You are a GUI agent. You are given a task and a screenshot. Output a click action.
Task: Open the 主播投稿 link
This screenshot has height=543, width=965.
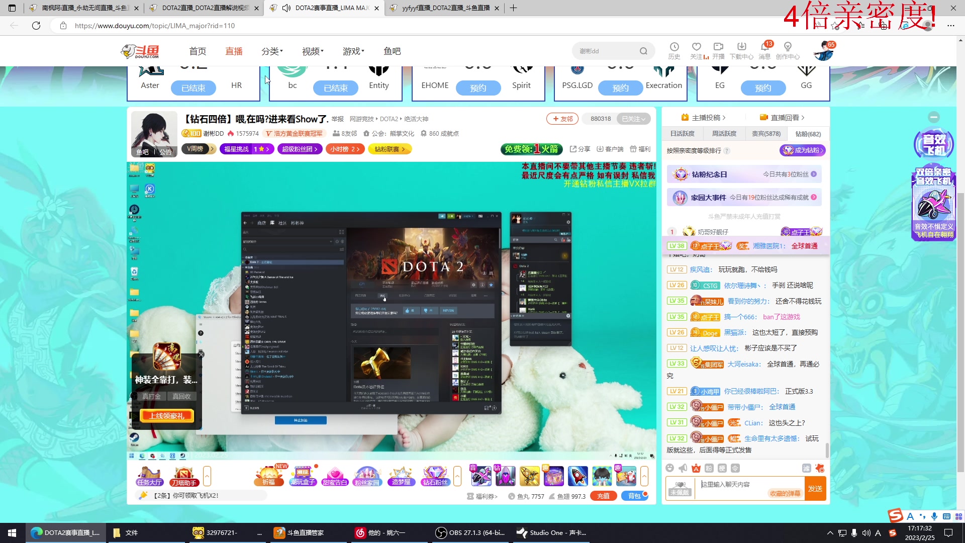click(703, 117)
